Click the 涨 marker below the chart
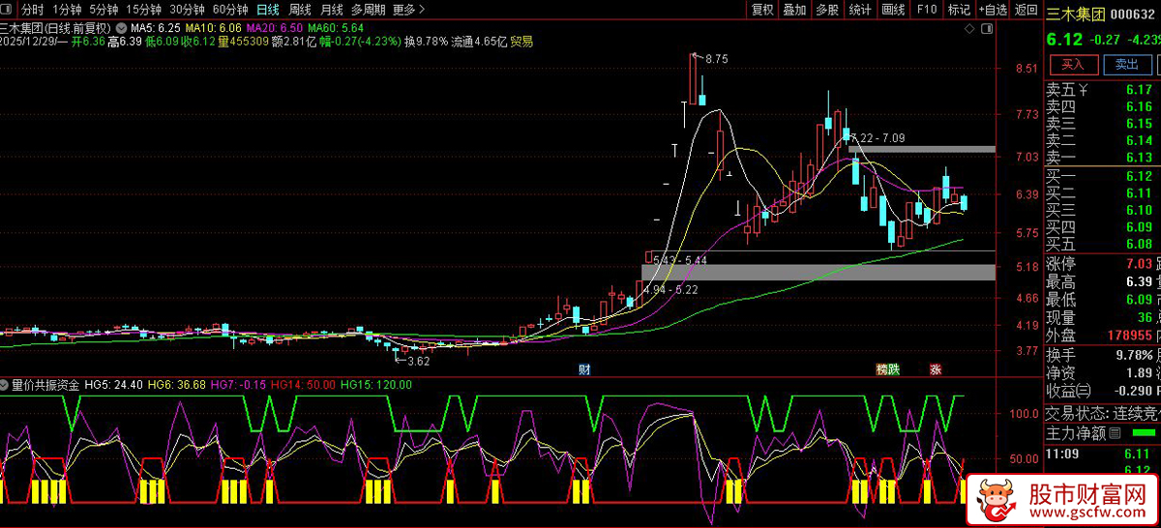 pyautogui.click(x=936, y=369)
